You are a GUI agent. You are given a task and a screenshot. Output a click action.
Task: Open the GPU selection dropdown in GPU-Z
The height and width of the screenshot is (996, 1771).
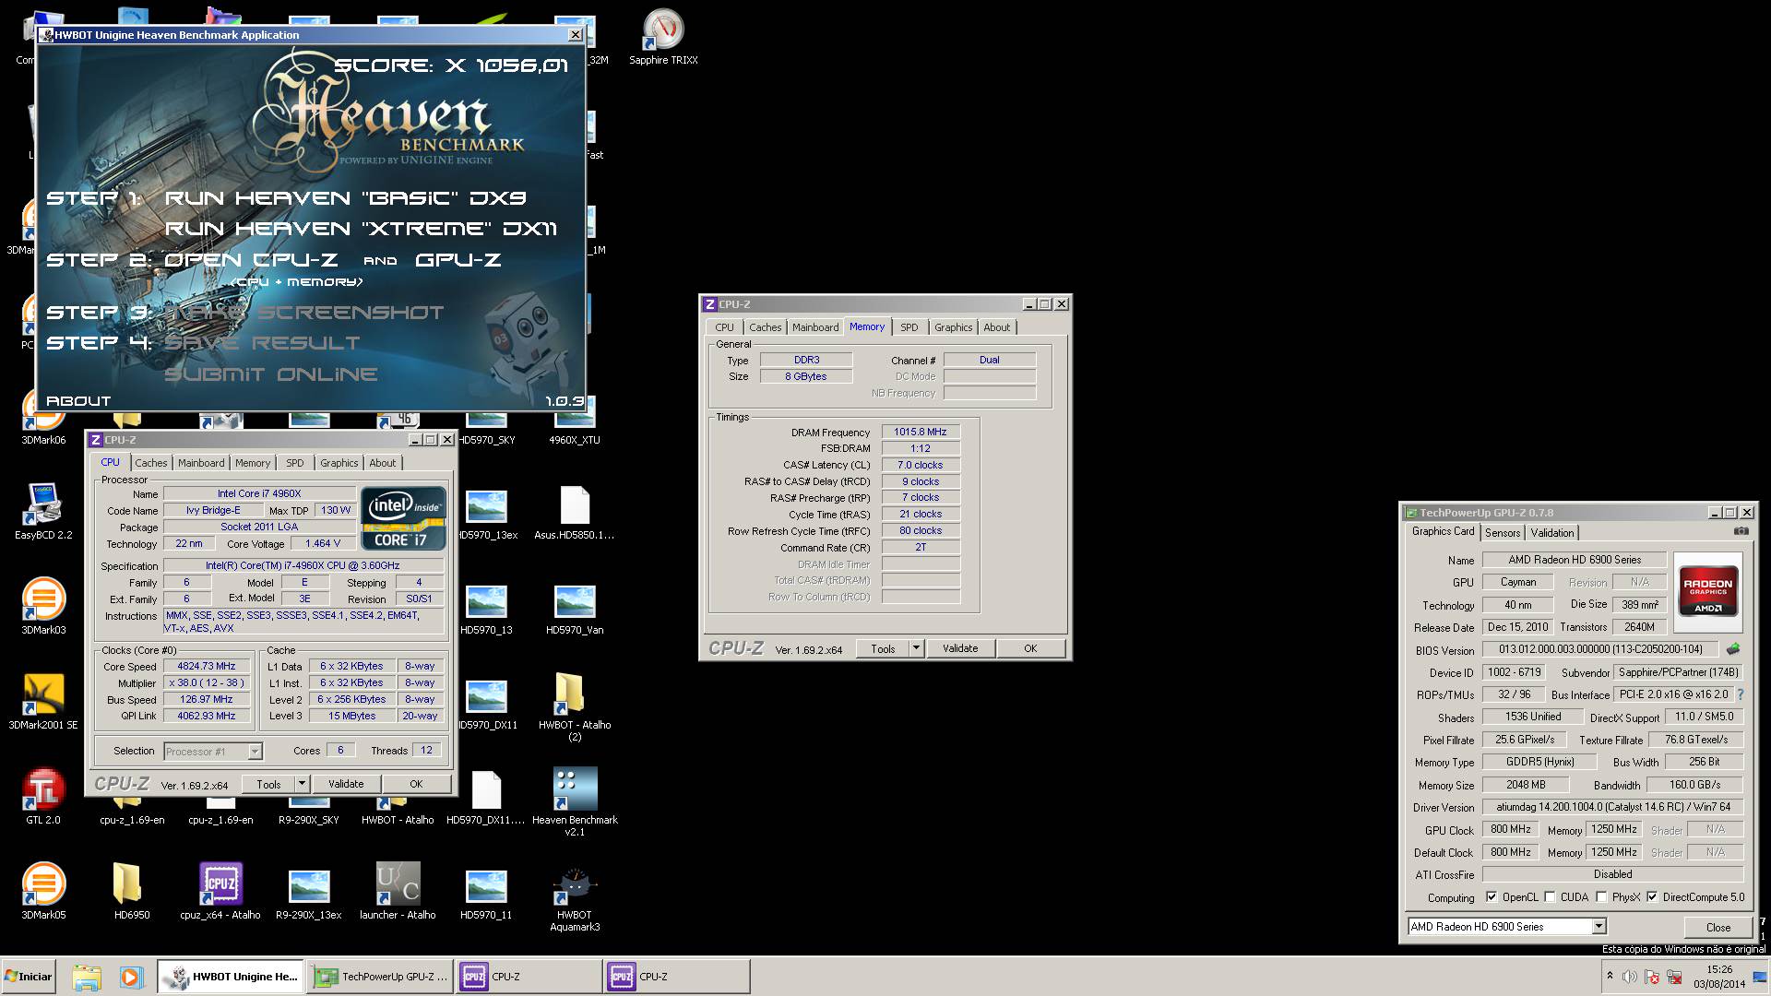point(1599,927)
